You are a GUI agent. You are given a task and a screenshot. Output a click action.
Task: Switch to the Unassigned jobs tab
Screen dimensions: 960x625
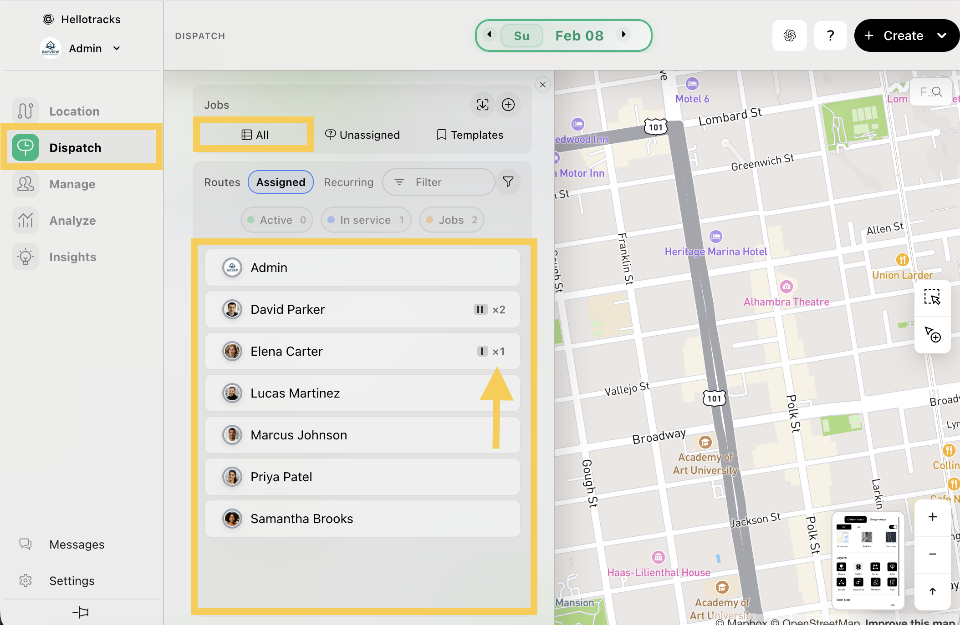[x=363, y=135]
